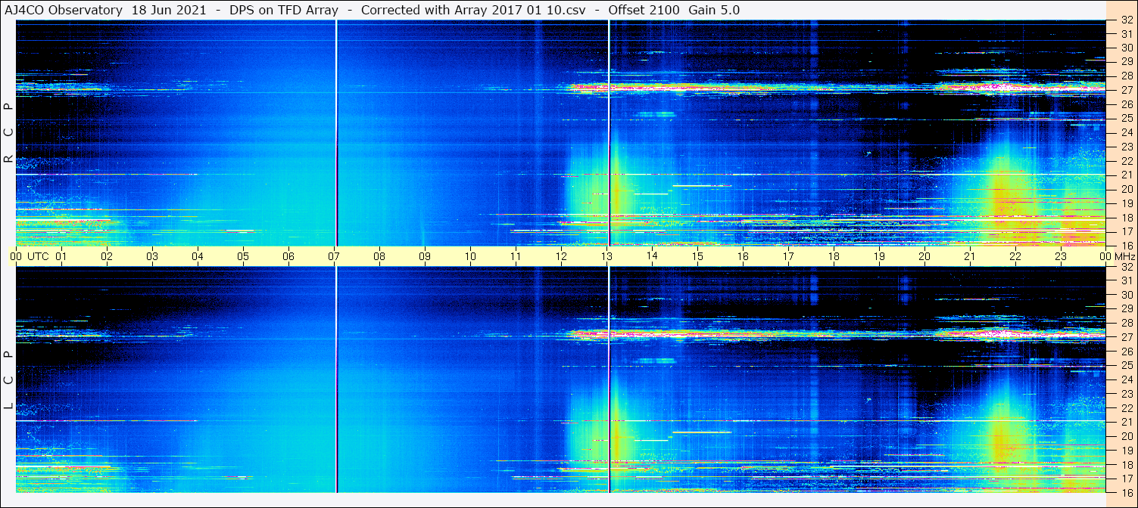
Task: Click the 22 MHz label on RCP scale
Action: (x=1127, y=161)
